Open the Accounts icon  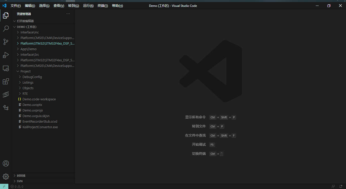(6, 163)
